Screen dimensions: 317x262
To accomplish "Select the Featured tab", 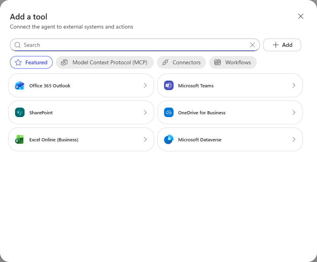I will (x=31, y=62).
